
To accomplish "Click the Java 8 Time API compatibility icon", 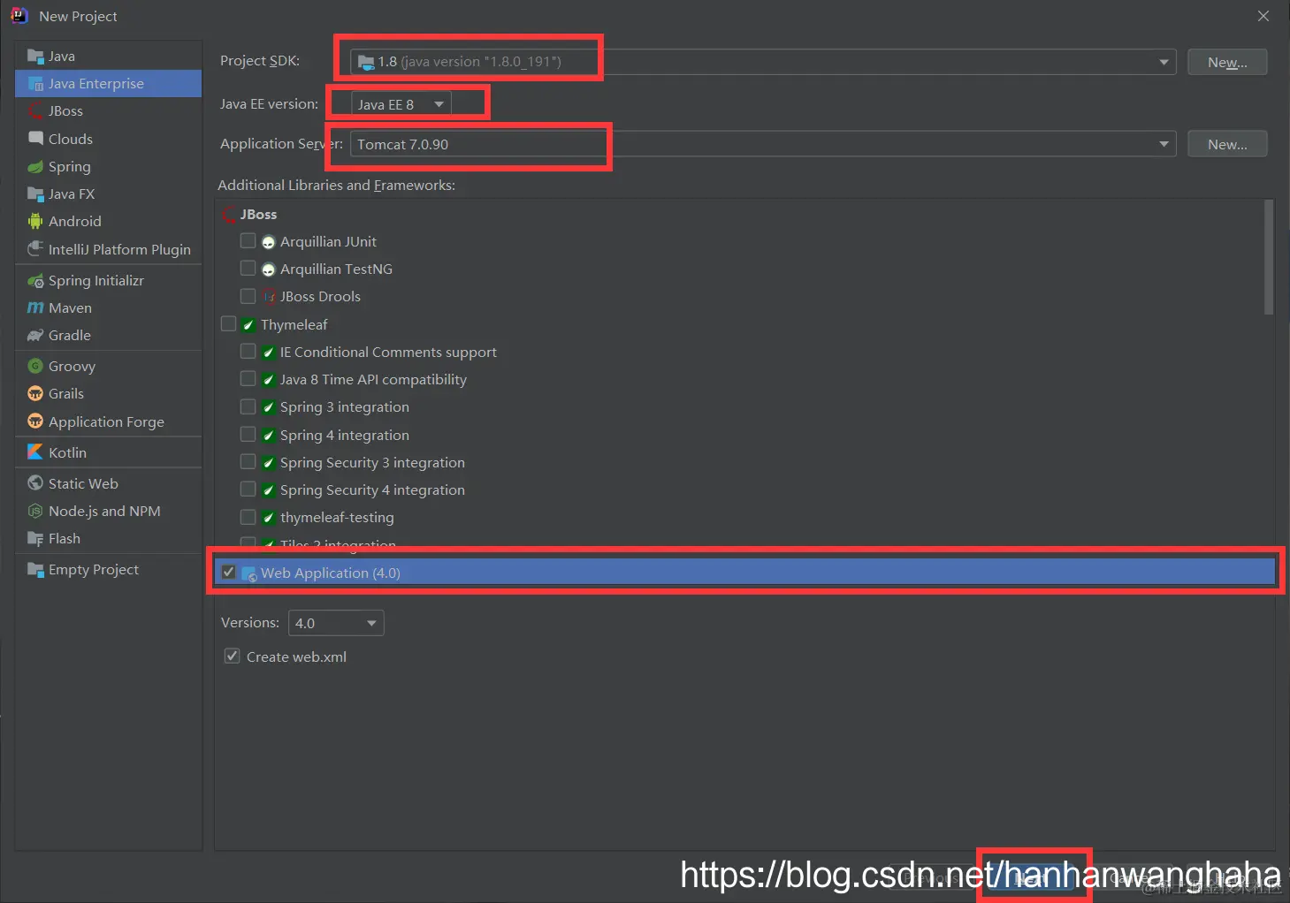I will tap(269, 380).
